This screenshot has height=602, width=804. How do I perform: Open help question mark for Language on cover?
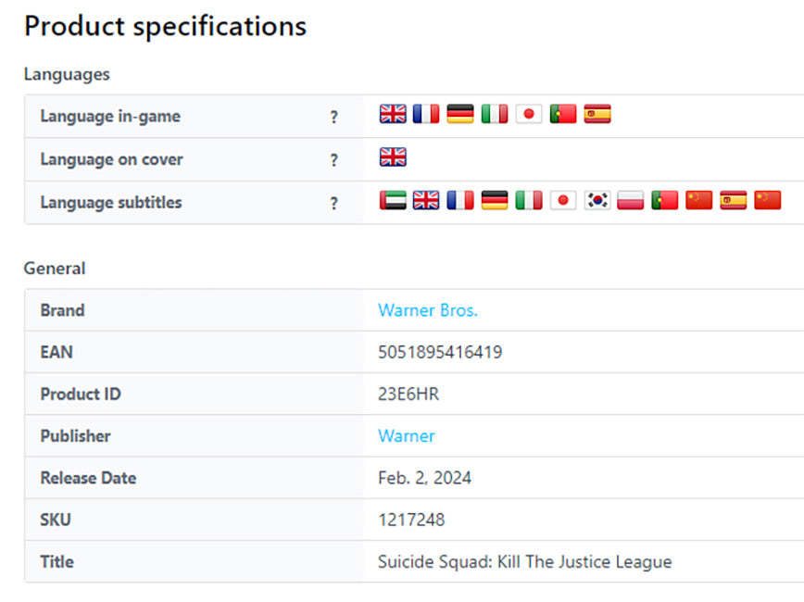pyautogui.click(x=334, y=160)
